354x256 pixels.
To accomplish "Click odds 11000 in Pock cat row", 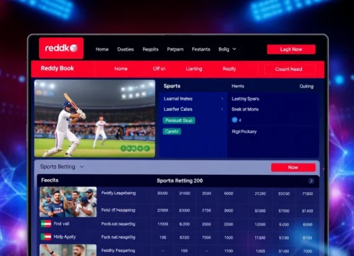I will pyautogui.click(x=162, y=224).
